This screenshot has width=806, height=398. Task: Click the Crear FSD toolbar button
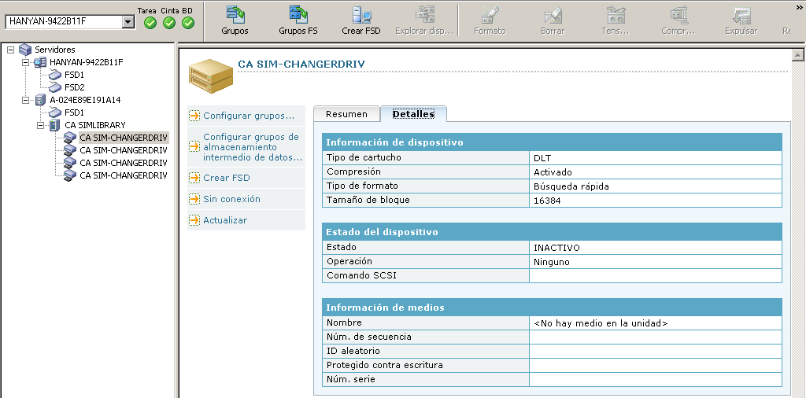tap(361, 20)
